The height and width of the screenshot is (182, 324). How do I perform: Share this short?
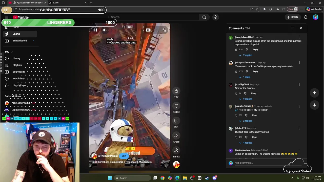click(x=176, y=136)
